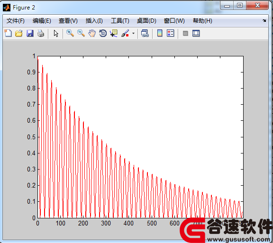
Task: Click the y-axis label 0.2
Action: coord(31,185)
